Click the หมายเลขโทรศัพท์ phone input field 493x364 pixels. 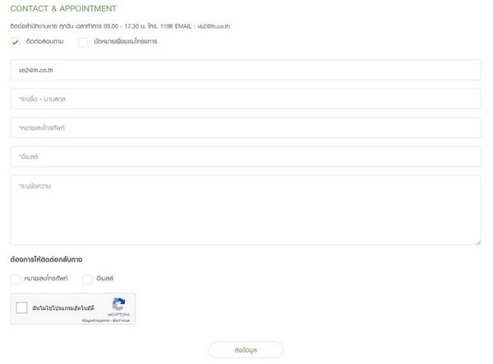coord(246,128)
